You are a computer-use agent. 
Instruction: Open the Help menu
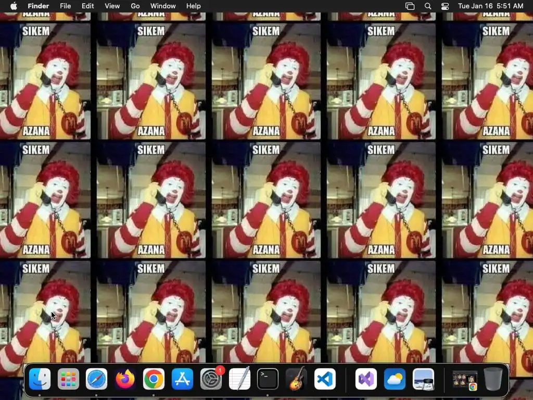(x=194, y=6)
